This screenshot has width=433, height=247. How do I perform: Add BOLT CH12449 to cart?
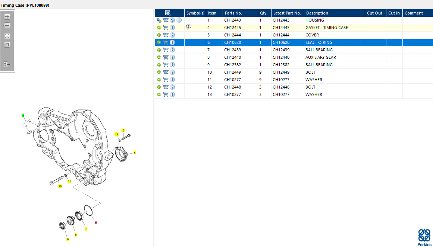166,72
